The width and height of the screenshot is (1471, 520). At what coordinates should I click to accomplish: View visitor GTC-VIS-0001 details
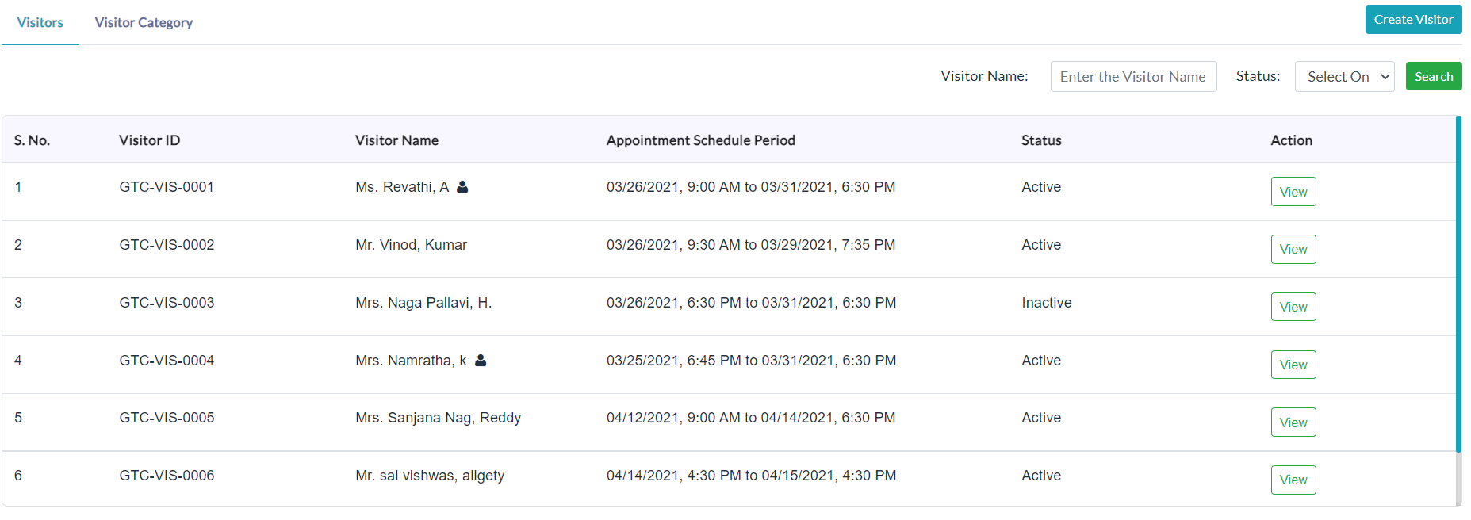coord(1293,192)
